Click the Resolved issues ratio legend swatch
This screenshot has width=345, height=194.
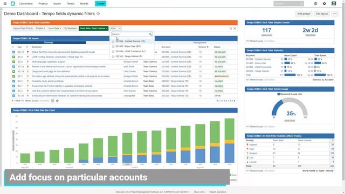(x=279, y=94)
